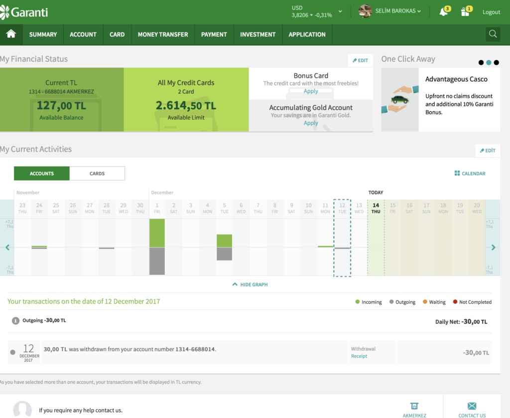The width and height of the screenshot is (510, 418).
Task: Click green incoming bar on December 1
Action: point(157,233)
